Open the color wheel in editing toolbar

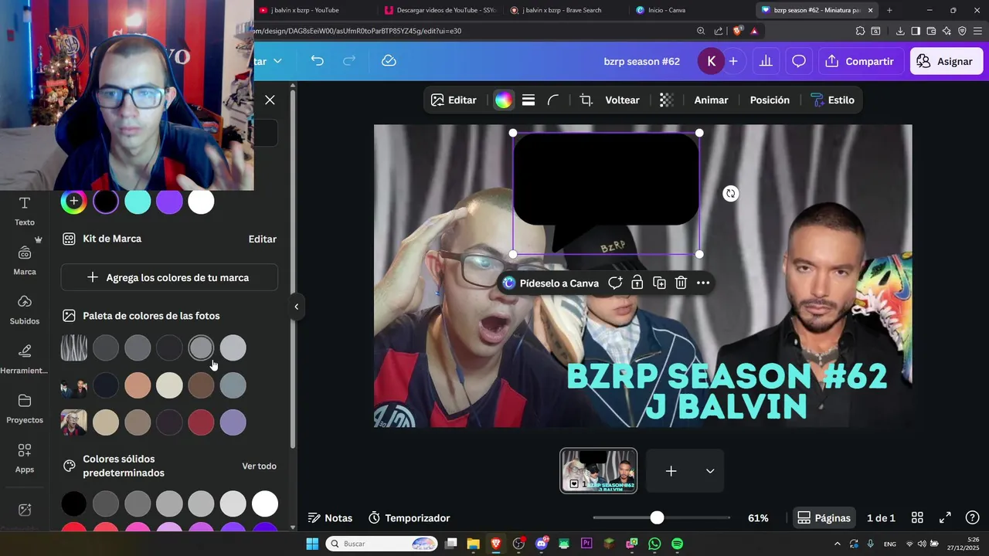[x=503, y=100]
